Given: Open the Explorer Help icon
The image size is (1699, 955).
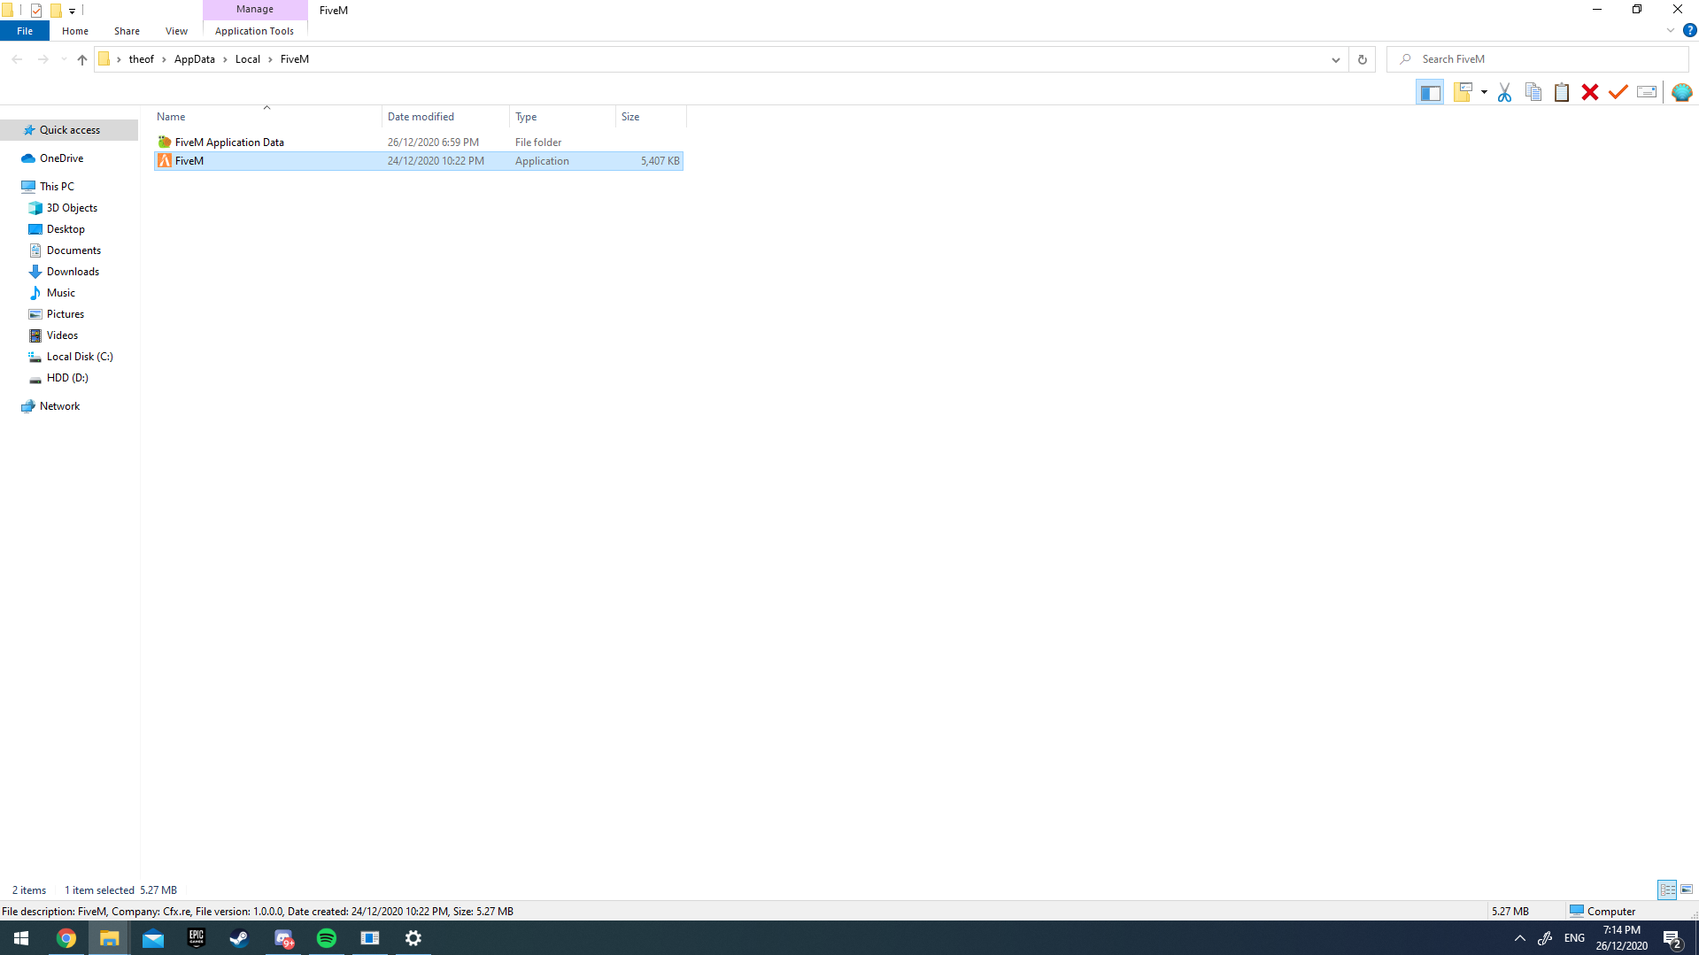Looking at the screenshot, I should 1689,30.
